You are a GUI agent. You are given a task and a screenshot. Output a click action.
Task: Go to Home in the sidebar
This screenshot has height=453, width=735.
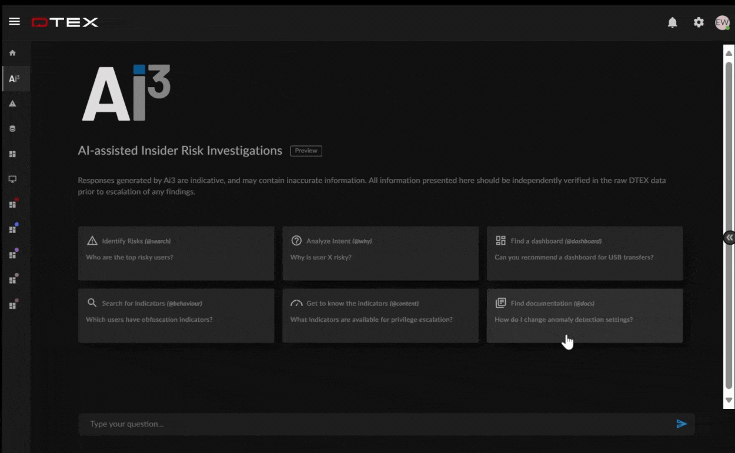click(x=12, y=53)
